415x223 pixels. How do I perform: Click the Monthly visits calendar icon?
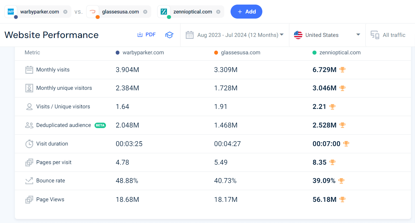(29, 70)
